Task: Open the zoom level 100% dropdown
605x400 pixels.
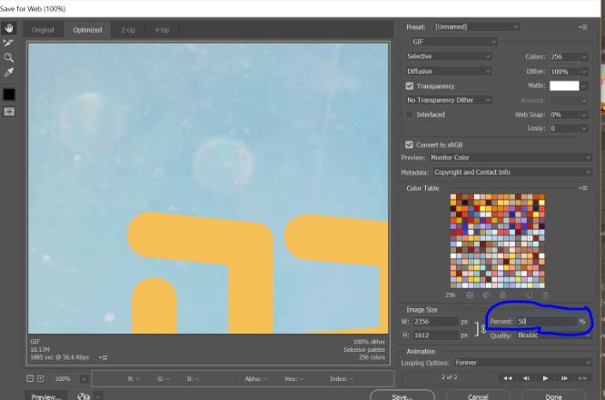Action: (x=84, y=379)
